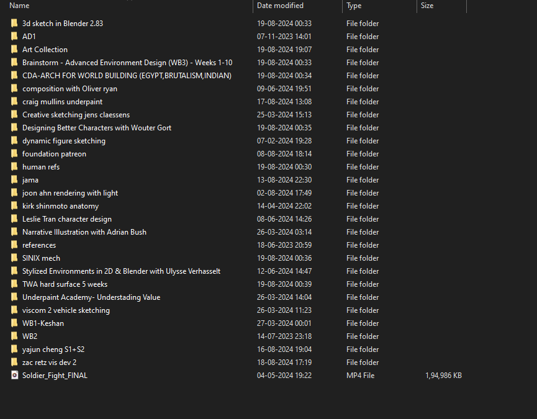Select 'dynamic figure sketching' folder name
Screen dimensions: 537x419
point(64,141)
